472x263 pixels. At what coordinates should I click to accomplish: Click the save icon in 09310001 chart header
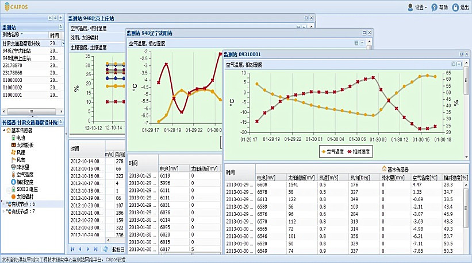point(454,64)
